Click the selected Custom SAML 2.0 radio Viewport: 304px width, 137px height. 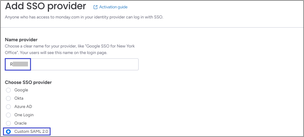click(x=8, y=132)
